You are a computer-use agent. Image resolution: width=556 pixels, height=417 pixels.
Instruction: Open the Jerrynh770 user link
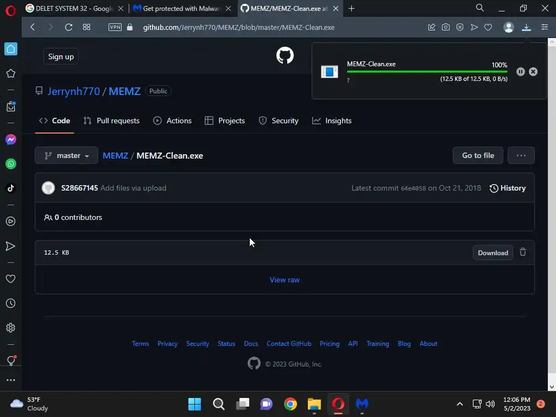74,91
